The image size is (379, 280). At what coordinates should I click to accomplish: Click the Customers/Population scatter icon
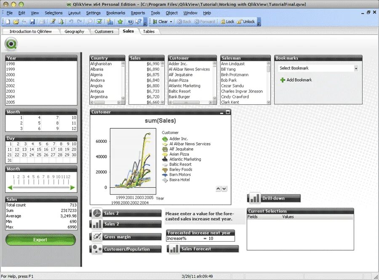pyautogui.click(x=97, y=249)
